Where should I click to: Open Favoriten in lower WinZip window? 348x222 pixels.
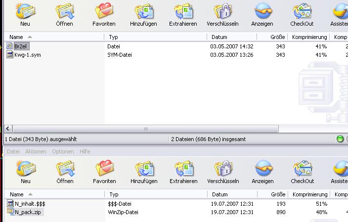click(x=104, y=168)
